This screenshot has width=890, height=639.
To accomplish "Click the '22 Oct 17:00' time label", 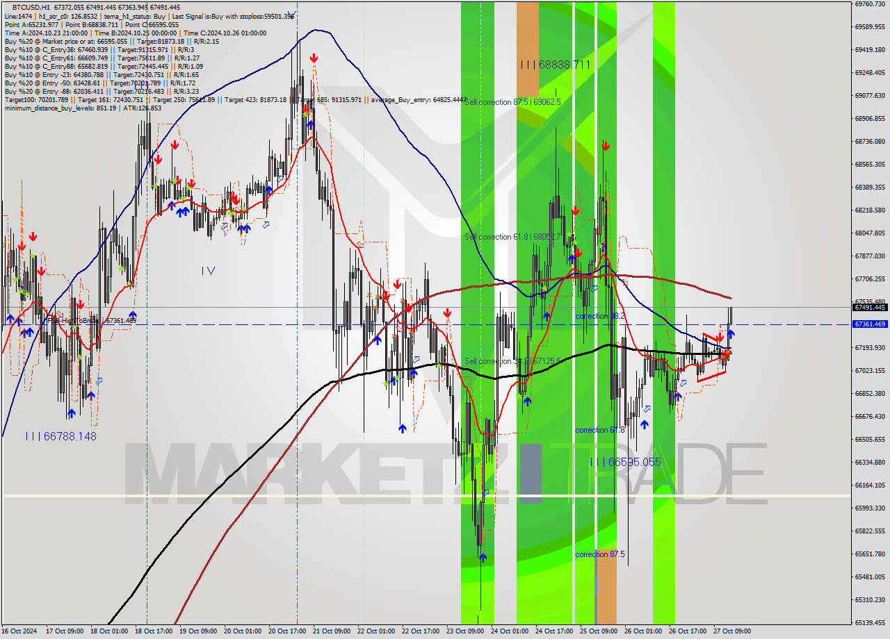I will [x=420, y=631].
